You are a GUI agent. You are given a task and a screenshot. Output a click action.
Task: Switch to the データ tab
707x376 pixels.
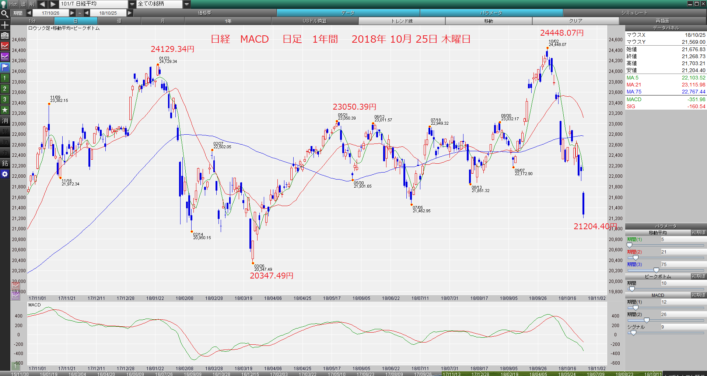[x=348, y=13]
